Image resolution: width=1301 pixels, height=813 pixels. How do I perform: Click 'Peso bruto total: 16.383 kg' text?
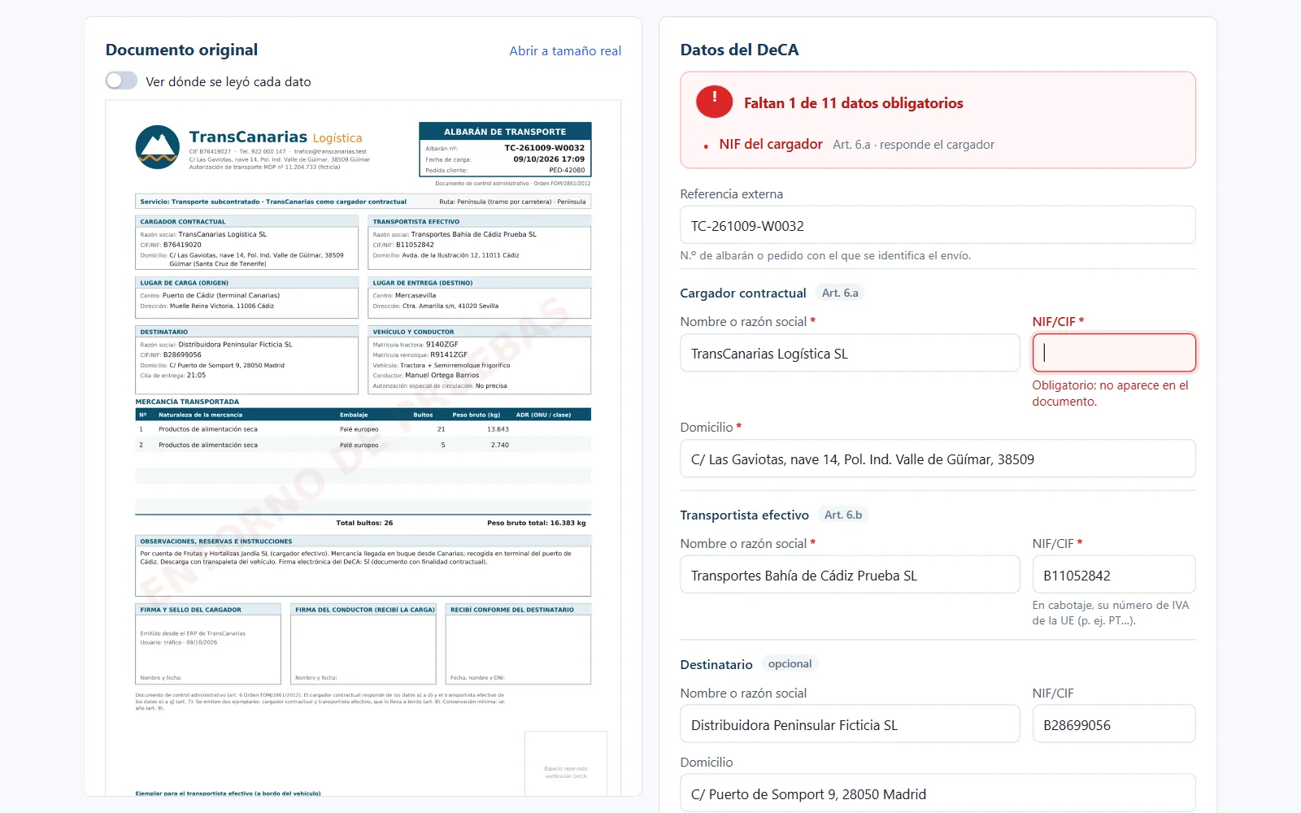(x=536, y=523)
